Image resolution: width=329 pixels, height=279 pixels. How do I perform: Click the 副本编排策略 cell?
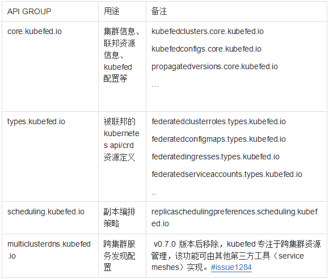tap(122, 218)
